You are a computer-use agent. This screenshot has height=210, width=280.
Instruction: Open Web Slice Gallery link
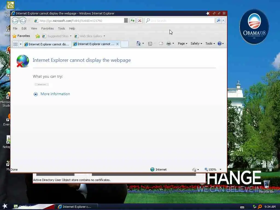[90, 36]
